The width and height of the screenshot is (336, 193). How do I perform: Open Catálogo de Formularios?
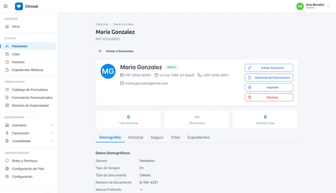click(29, 89)
